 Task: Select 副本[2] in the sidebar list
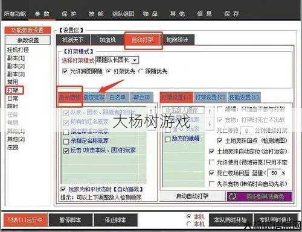(16, 66)
